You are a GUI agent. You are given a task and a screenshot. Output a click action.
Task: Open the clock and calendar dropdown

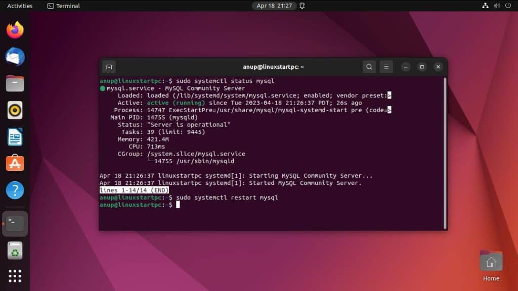tap(274, 6)
